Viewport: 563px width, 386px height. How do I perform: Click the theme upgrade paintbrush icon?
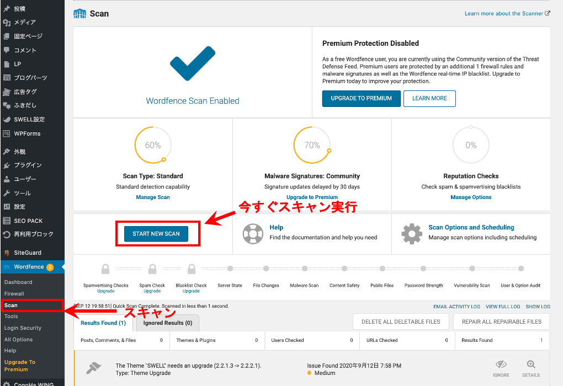click(x=94, y=368)
